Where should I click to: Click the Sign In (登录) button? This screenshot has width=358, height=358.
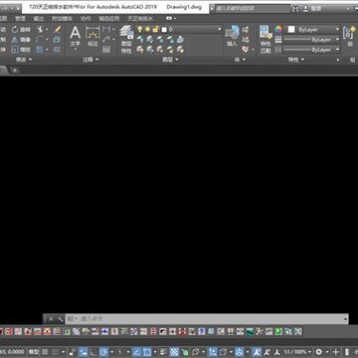tap(312, 9)
